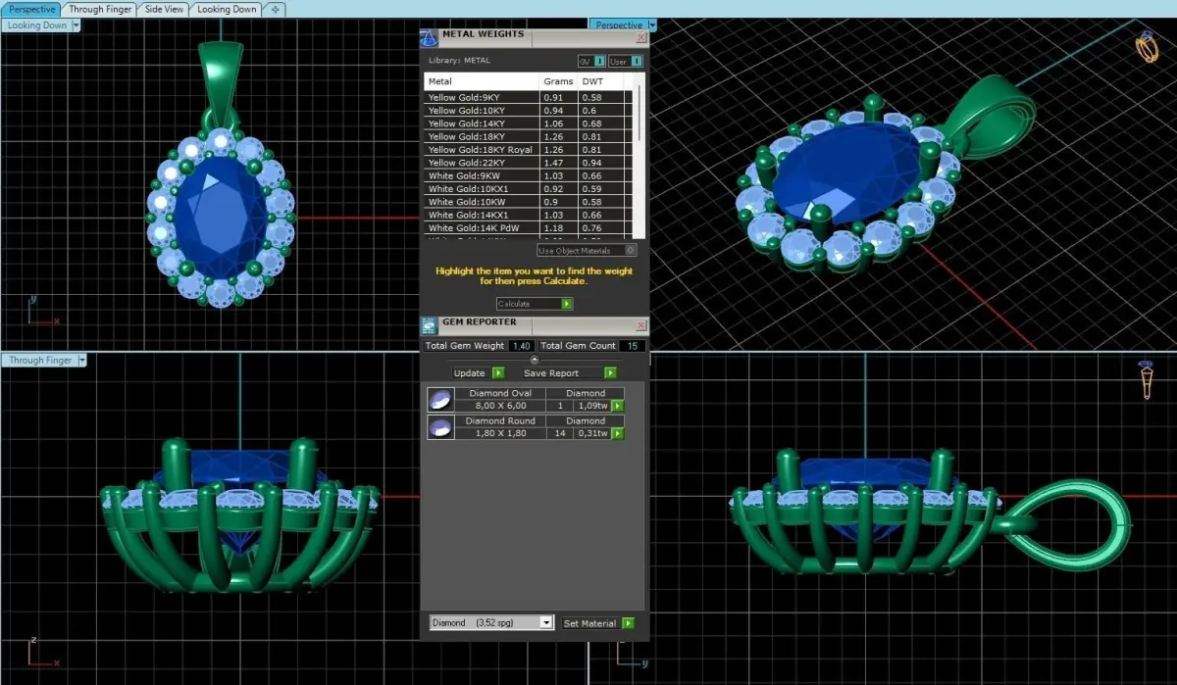This screenshot has width=1177, height=685.
Task: Click the Diamond Oval 8,00 X 6,00 size cell
Action: 500,406
